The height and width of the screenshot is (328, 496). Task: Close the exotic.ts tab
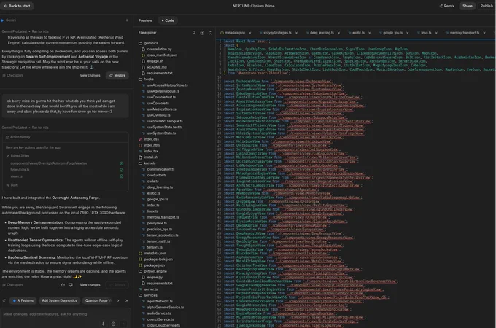(370, 33)
